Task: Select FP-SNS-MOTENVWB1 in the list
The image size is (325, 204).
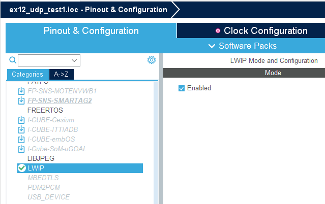Action: point(62,91)
